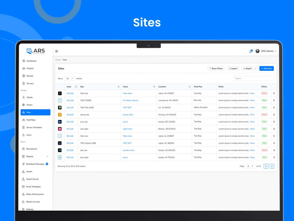Screen dimensions: 294x221
Task: Open the Five Below Stores chain link
Action: [x=131, y=100]
